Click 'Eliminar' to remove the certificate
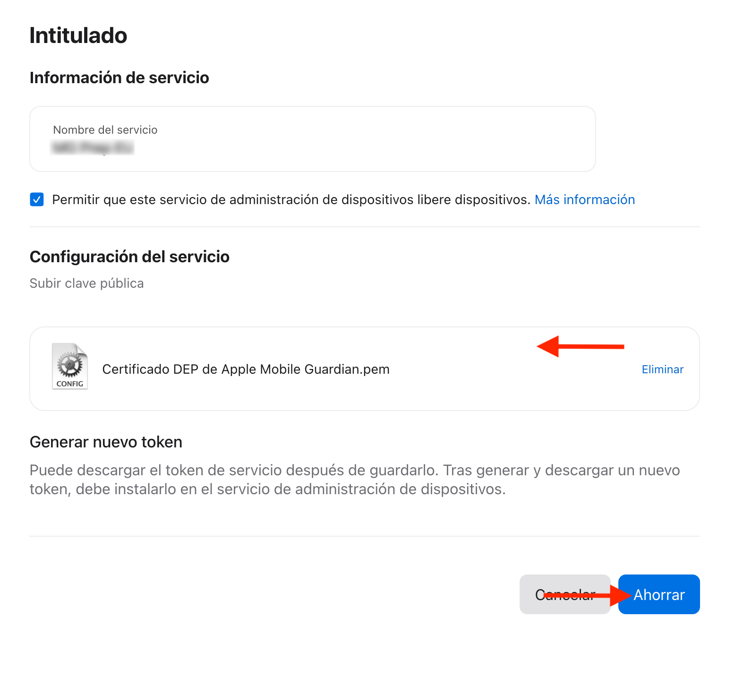The width and height of the screenshot is (735, 686). [662, 369]
